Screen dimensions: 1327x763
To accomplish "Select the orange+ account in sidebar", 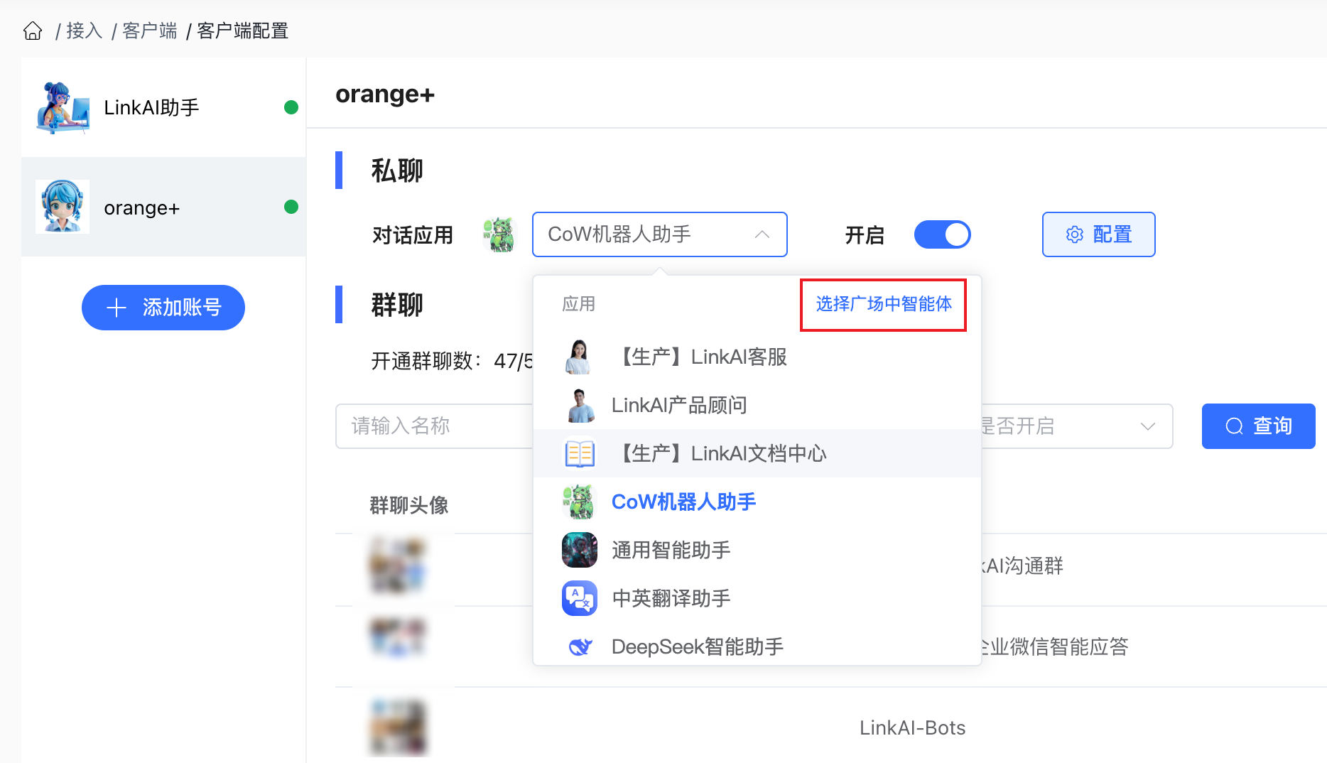I will click(x=163, y=207).
